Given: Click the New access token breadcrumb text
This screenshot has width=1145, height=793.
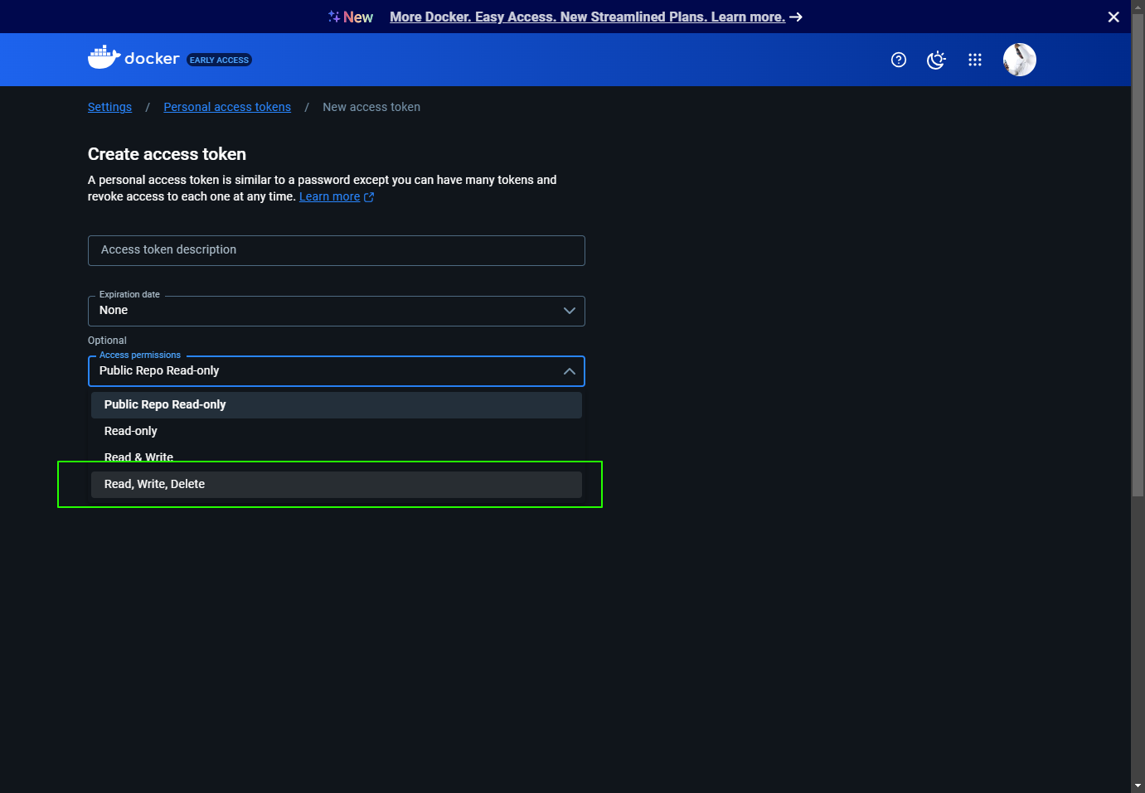Looking at the screenshot, I should pyautogui.click(x=371, y=107).
